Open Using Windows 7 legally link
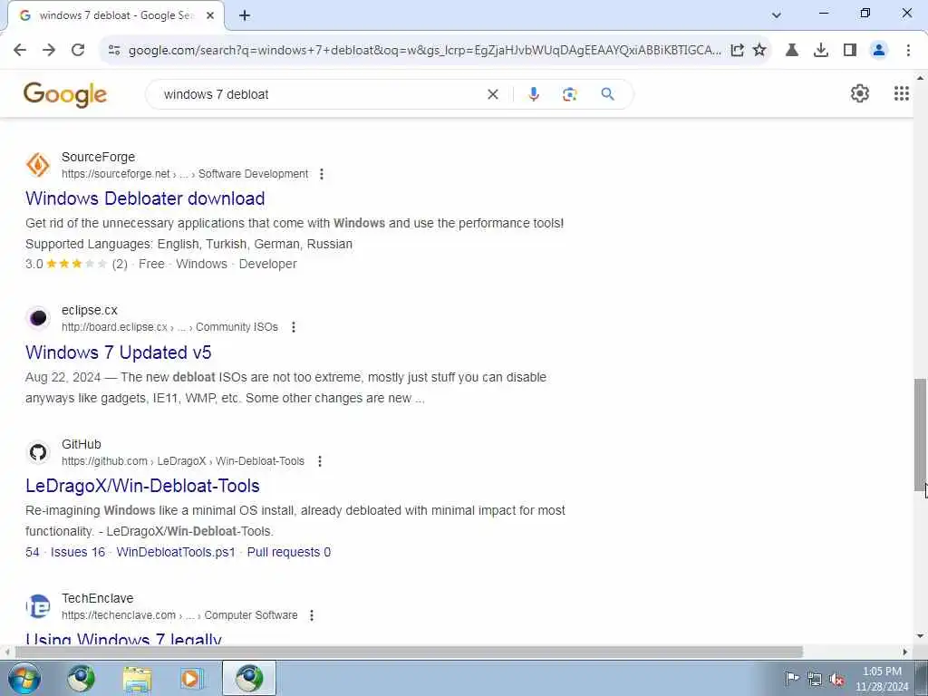Viewport: 928px width, 696px height. pos(123,640)
